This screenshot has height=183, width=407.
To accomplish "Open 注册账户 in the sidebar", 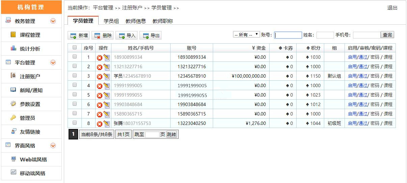I will pos(31,76).
